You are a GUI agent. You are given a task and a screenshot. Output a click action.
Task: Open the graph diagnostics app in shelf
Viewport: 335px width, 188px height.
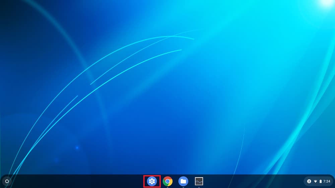(x=199, y=181)
